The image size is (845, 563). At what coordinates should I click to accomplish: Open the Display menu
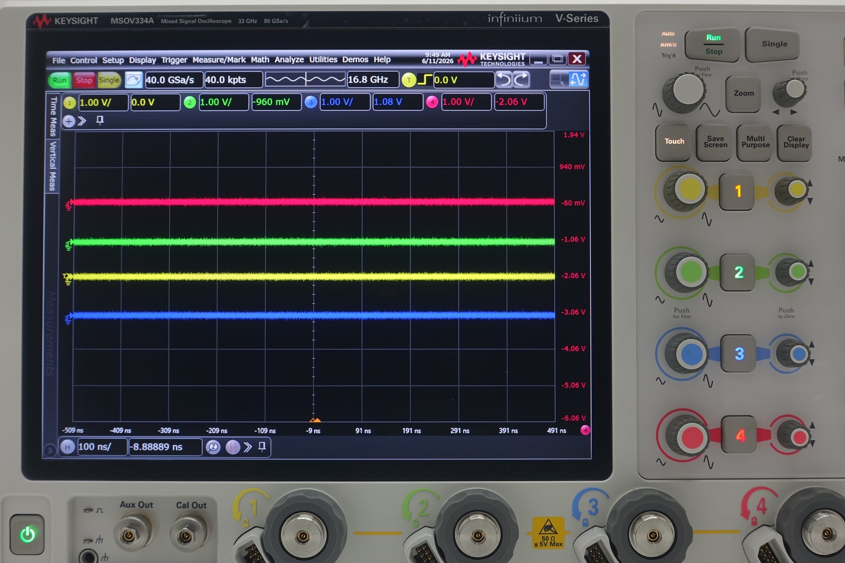(142, 60)
